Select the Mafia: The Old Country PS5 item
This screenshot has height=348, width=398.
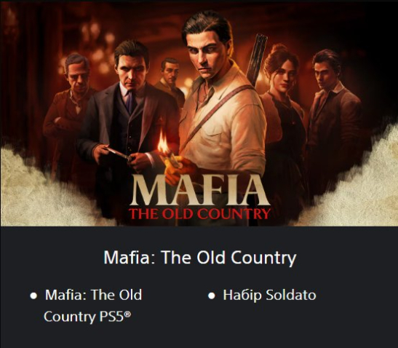coord(93,306)
